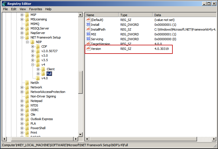The width and height of the screenshot is (218, 149).
Task: Open the Edit menu
Action: pyautogui.click(x=14, y=9)
